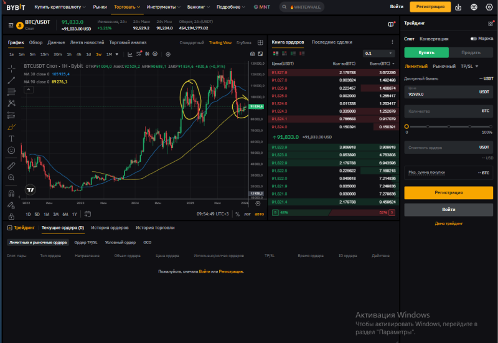Switch to Последние сделки tab
The image size is (498, 343).
(x=332, y=42)
